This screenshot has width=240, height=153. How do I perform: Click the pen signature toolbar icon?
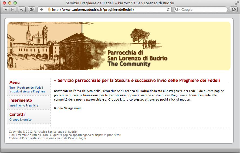(32, 9)
